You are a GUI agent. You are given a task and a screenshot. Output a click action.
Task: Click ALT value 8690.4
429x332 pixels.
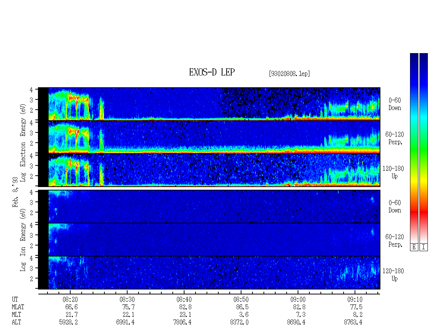tap(296, 323)
